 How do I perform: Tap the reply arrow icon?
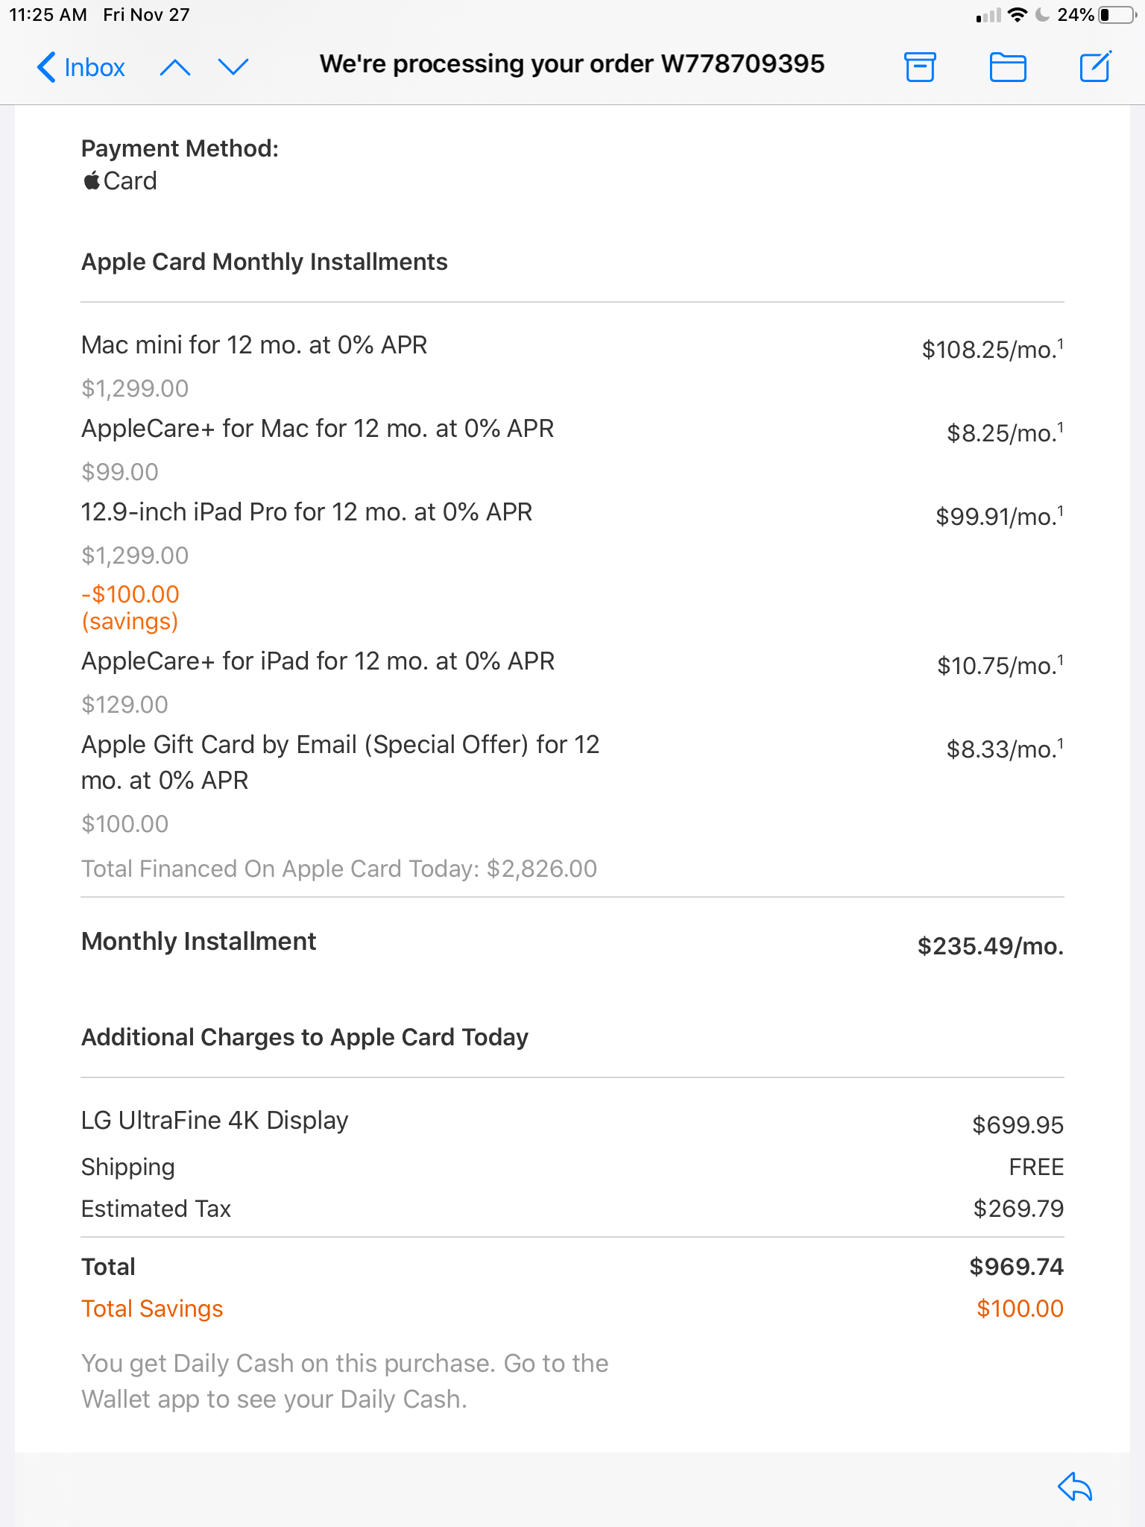tap(1074, 1486)
